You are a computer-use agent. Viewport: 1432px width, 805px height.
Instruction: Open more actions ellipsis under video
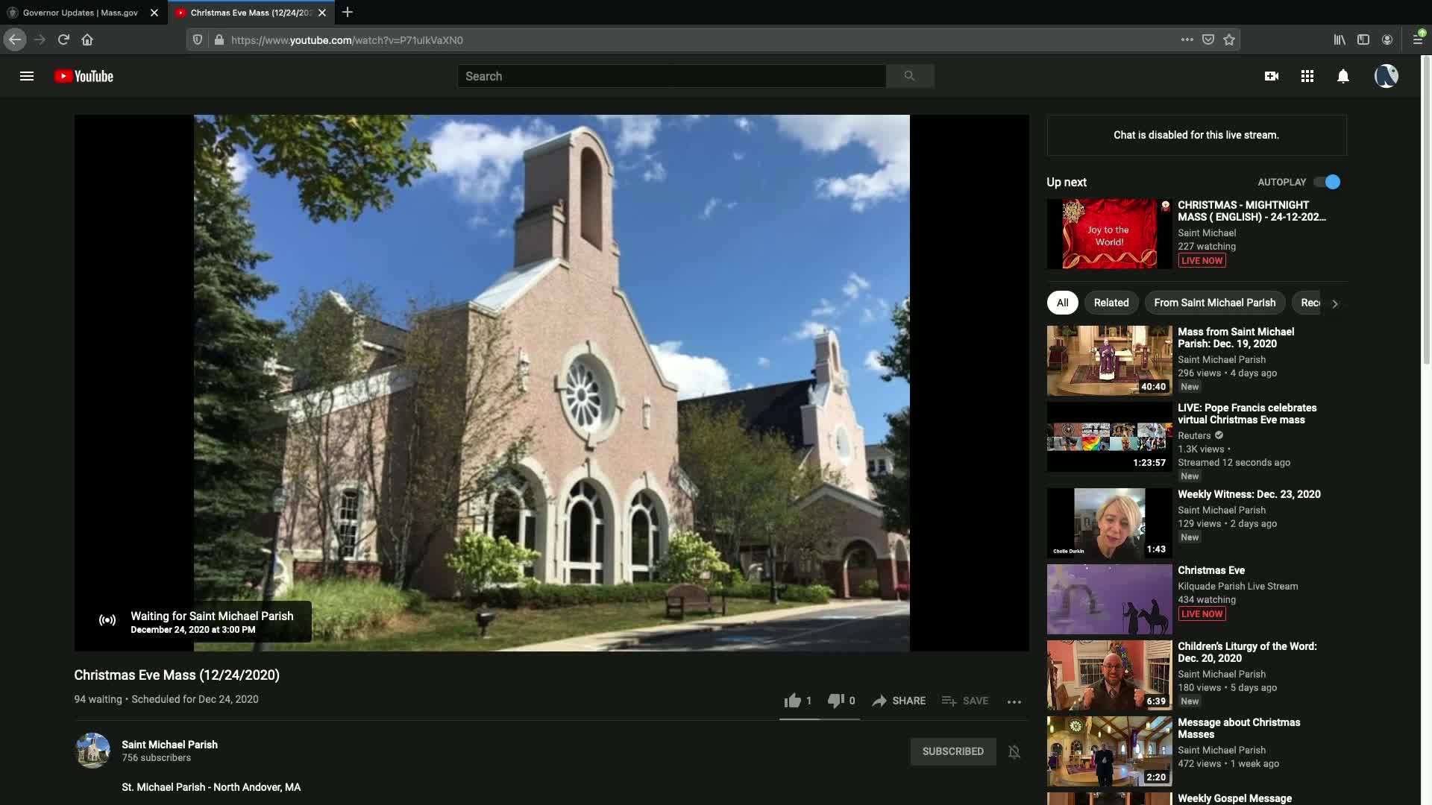coord(1014,701)
